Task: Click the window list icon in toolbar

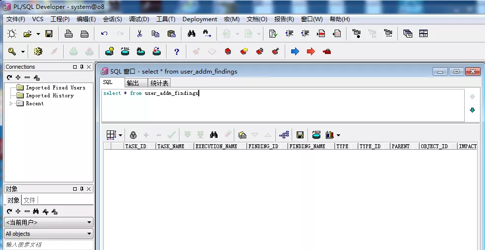Action: (x=408, y=34)
